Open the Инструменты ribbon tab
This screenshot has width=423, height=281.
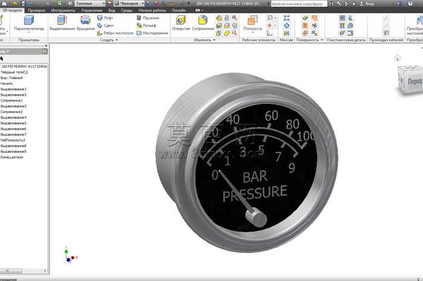(x=63, y=10)
